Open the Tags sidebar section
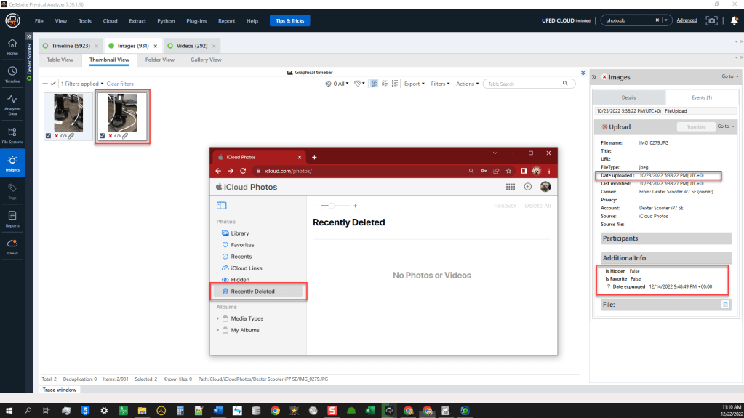This screenshot has height=418, width=744. [12, 190]
